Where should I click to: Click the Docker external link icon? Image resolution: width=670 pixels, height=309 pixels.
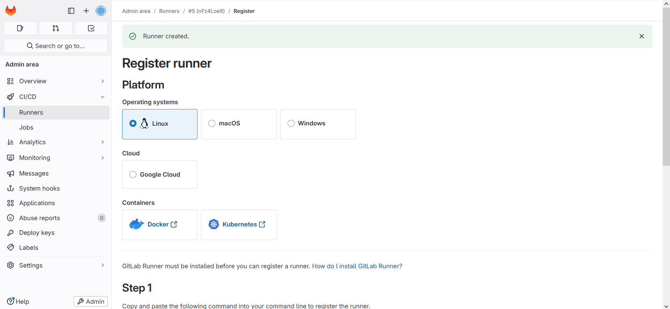click(x=174, y=224)
